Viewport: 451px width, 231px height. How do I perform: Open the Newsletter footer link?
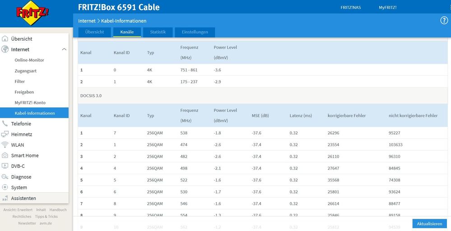click(x=27, y=223)
